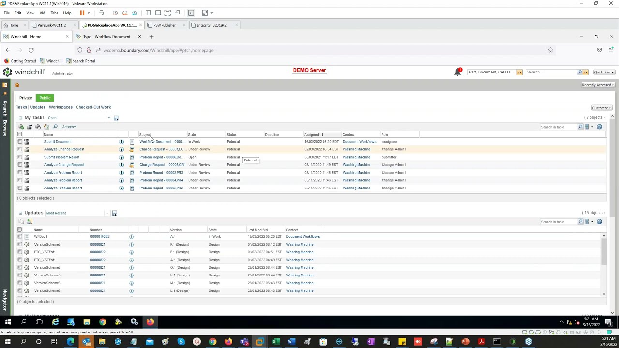Open info icon for Submit Document task
Viewport: 619px width, 348px height.
pyautogui.click(x=121, y=142)
